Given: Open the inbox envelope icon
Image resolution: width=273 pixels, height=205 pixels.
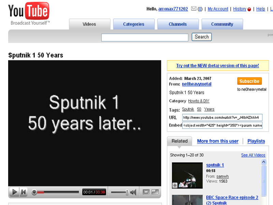Looking at the screenshot, I should [194, 9].
